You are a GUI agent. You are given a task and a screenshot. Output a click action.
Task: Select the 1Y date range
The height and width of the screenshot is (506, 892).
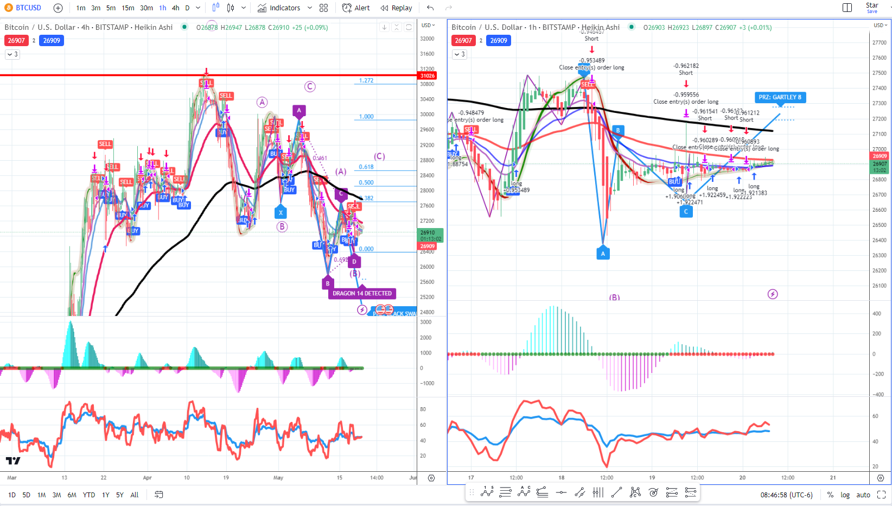tap(106, 495)
